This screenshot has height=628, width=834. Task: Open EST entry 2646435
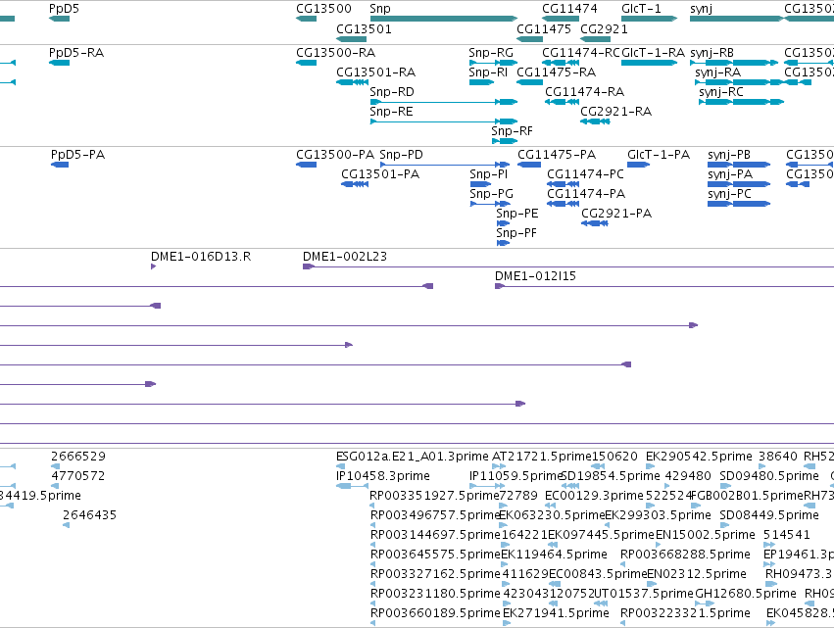pyautogui.click(x=89, y=515)
